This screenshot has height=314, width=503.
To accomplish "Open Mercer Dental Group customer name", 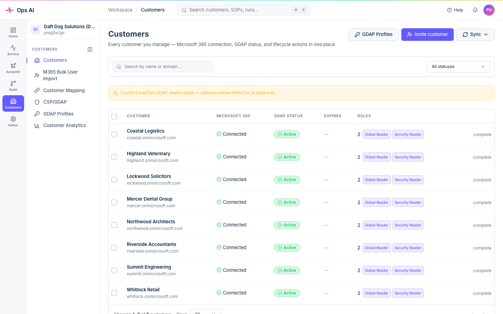I will pyautogui.click(x=150, y=199).
